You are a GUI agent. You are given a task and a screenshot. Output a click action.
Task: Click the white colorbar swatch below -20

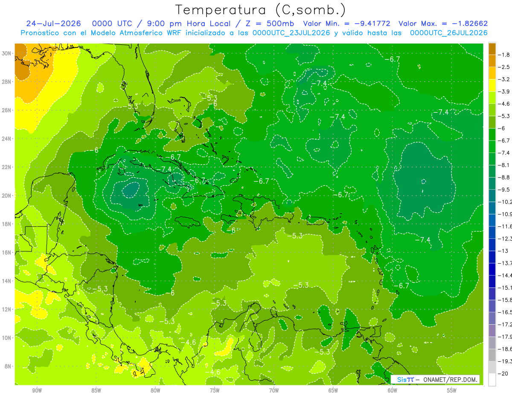492,380
